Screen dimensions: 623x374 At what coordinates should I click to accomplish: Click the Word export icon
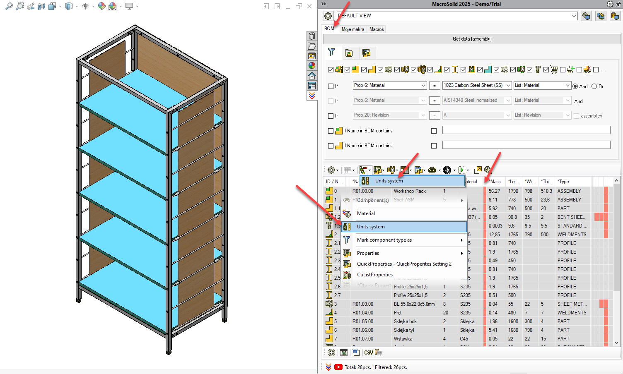click(356, 352)
